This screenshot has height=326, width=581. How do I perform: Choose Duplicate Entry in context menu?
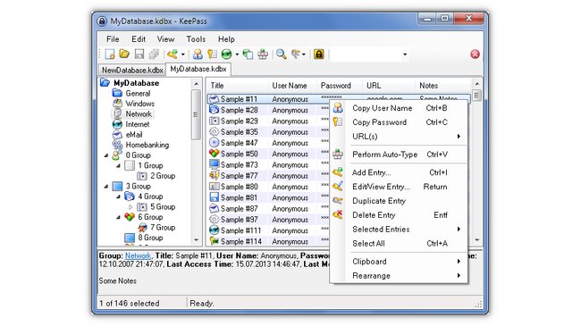click(x=399, y=201)
